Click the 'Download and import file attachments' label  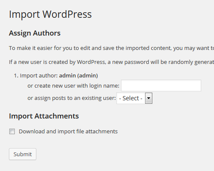pyautogui.click(x=68, y=132)
